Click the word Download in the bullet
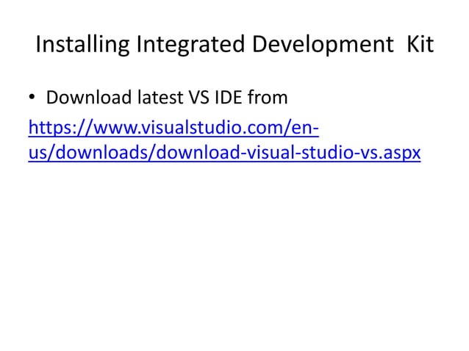 click(x=89, y=98)
